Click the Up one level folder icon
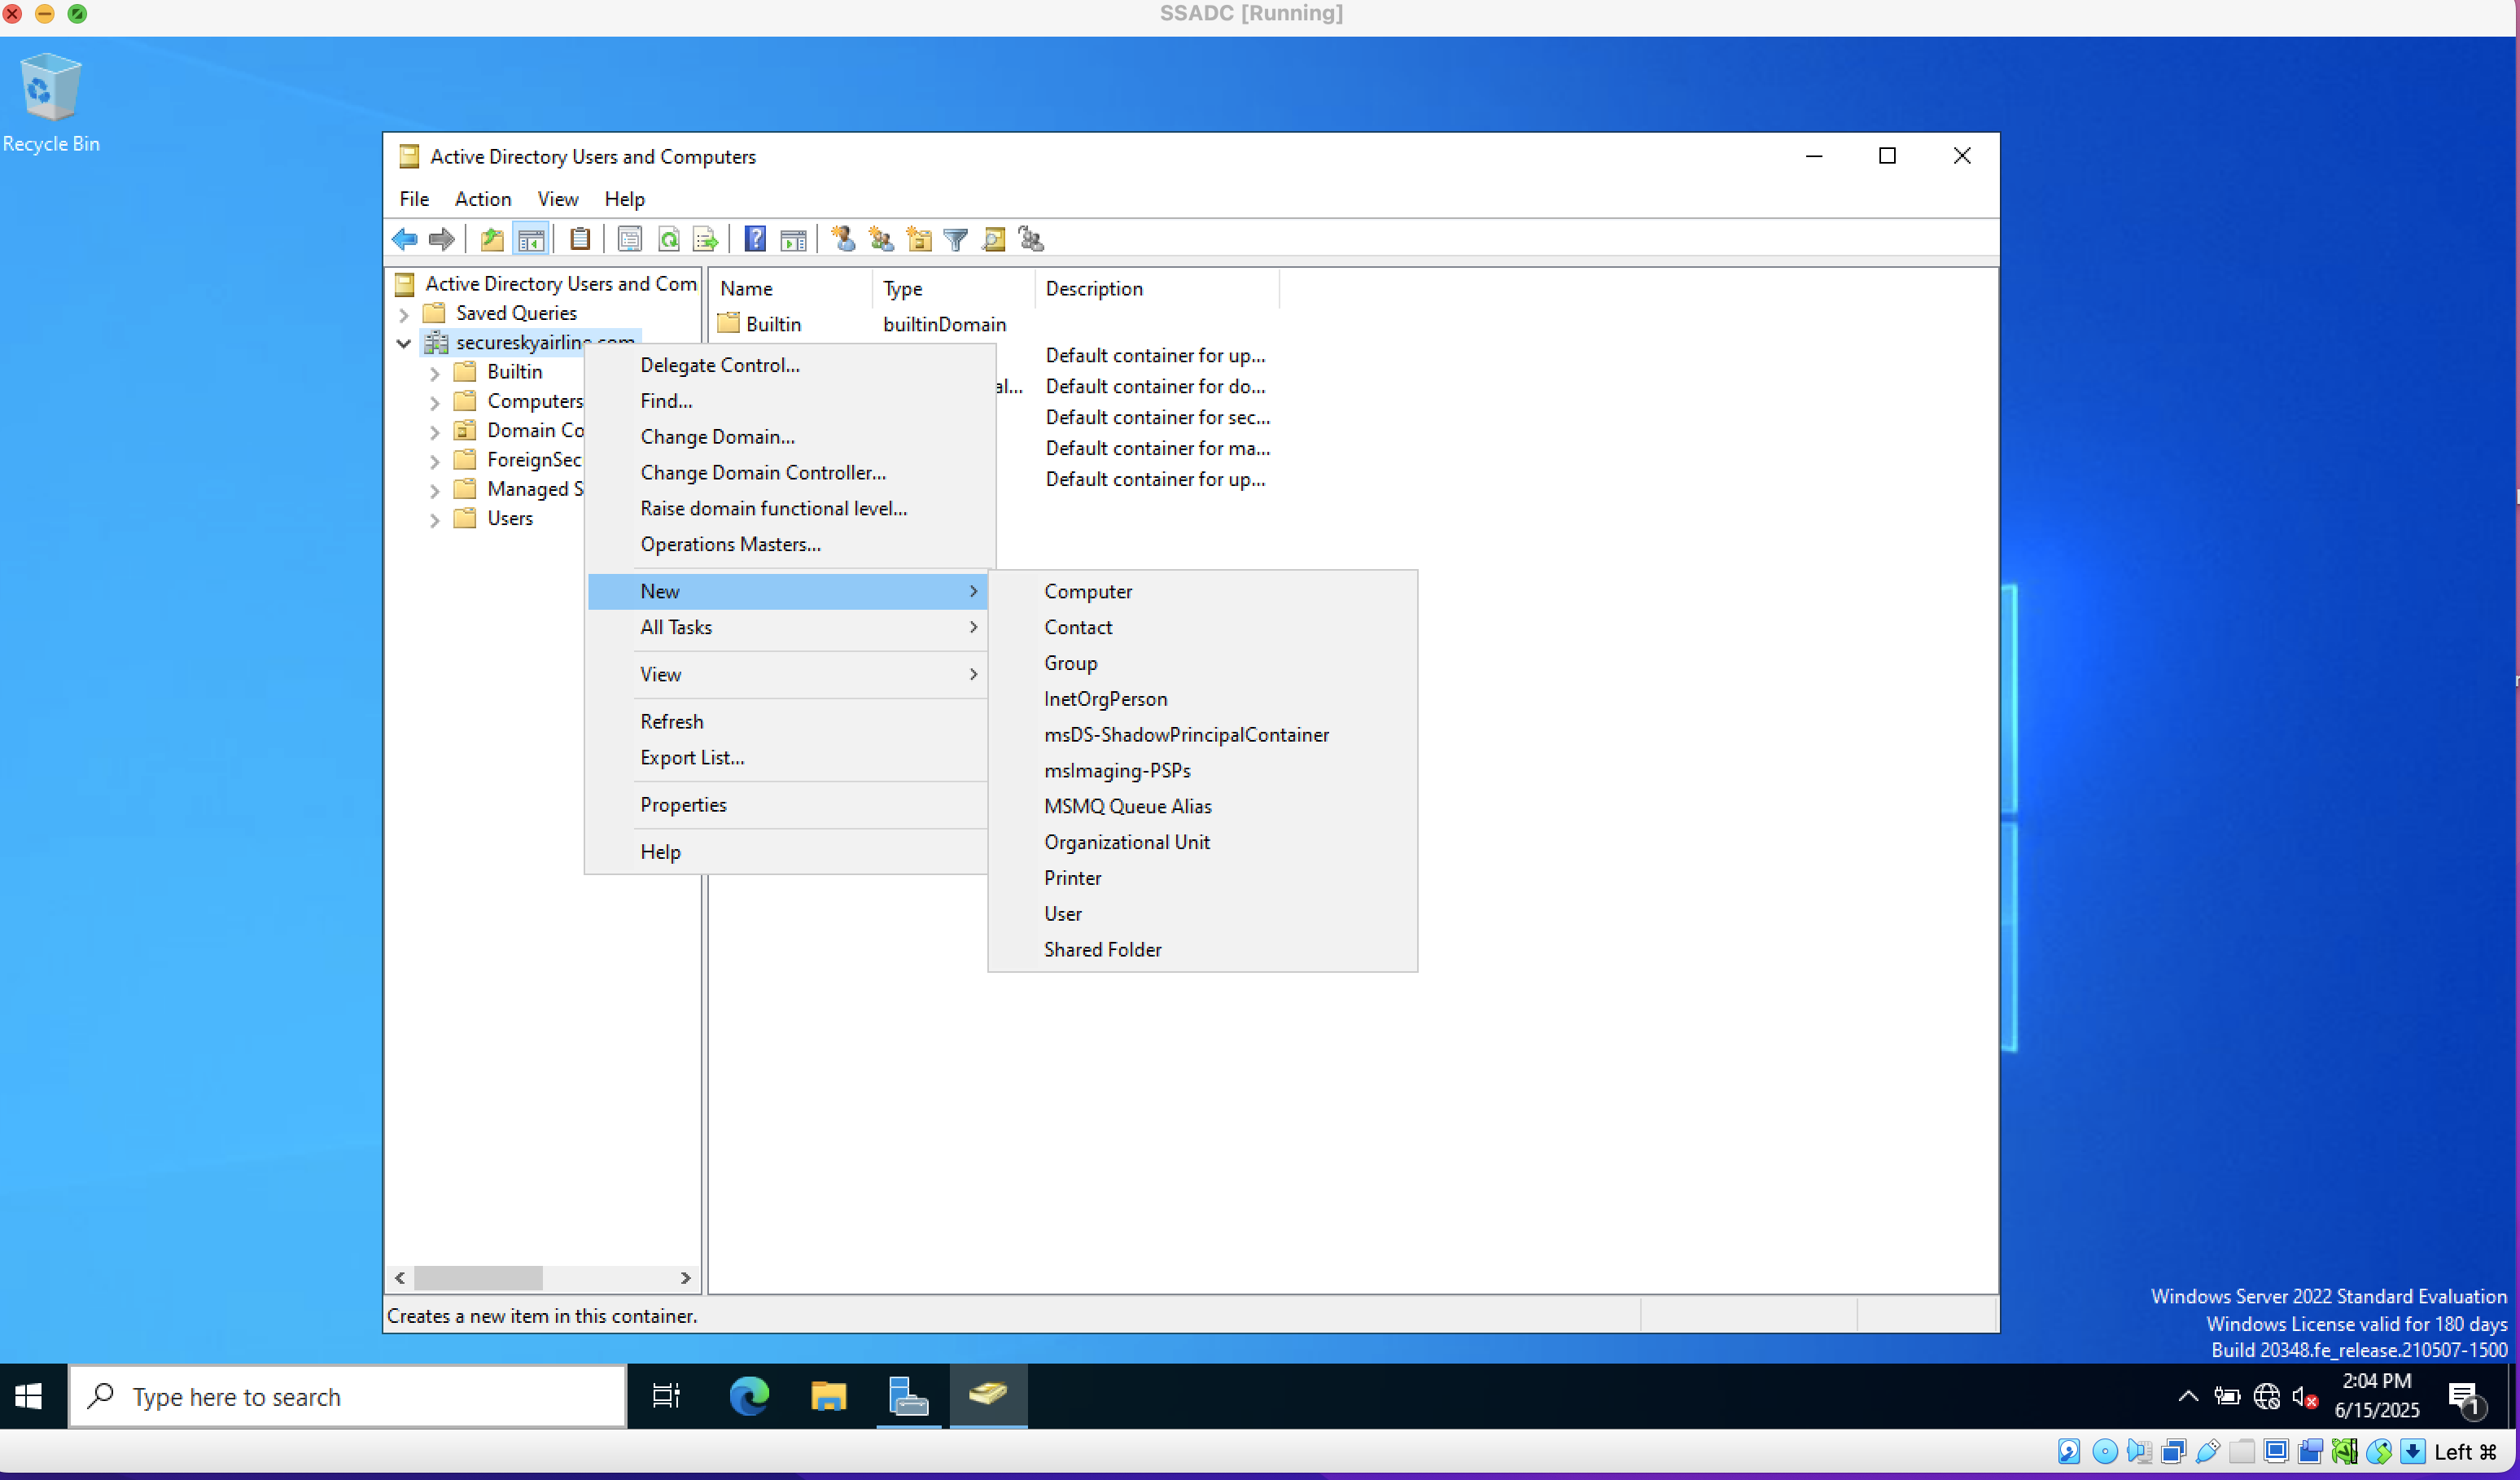The height and width of the screenshot is (1480, 2520). coord(491,240)
